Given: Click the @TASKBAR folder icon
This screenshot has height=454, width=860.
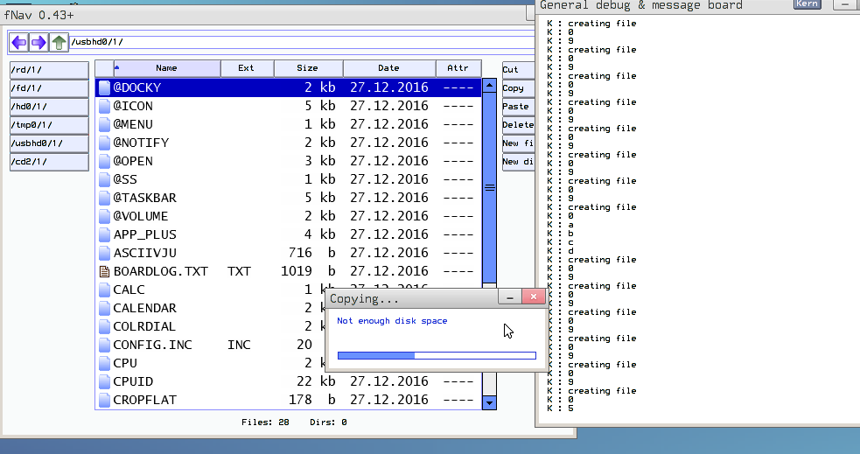Looking at the screenshot, I should pyautogui.click(x=104, y=198).
